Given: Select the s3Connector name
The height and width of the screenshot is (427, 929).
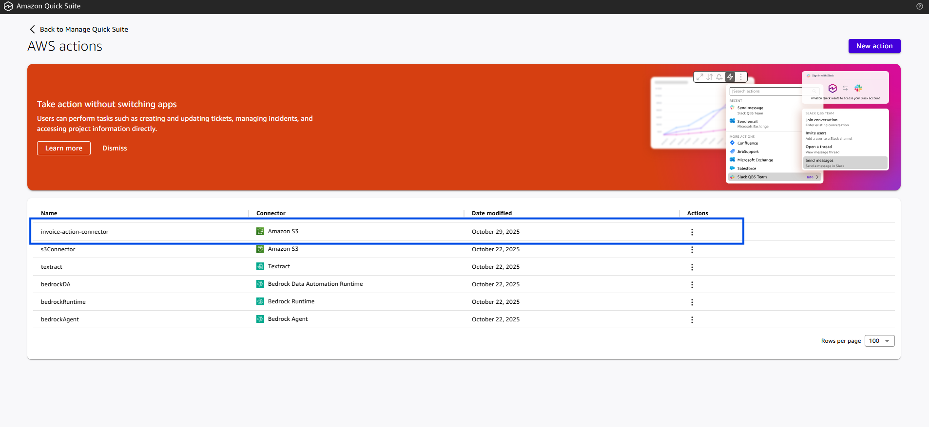Looking at the screenshot, I should (x=58, y=249).
